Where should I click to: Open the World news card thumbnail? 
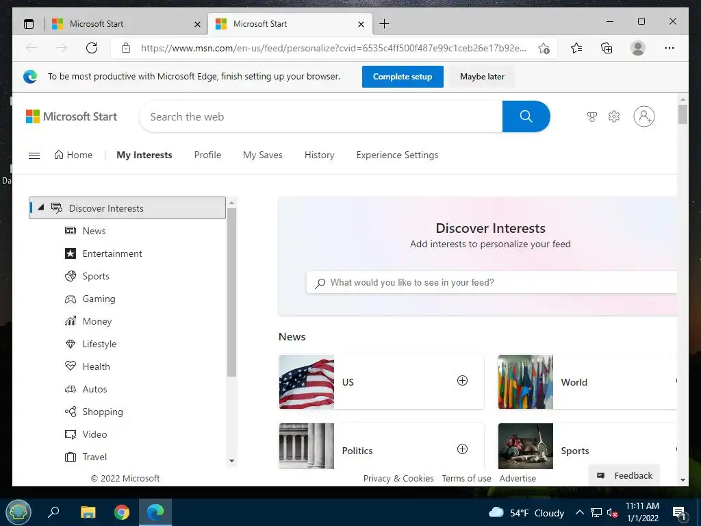(x=526, y=381)
